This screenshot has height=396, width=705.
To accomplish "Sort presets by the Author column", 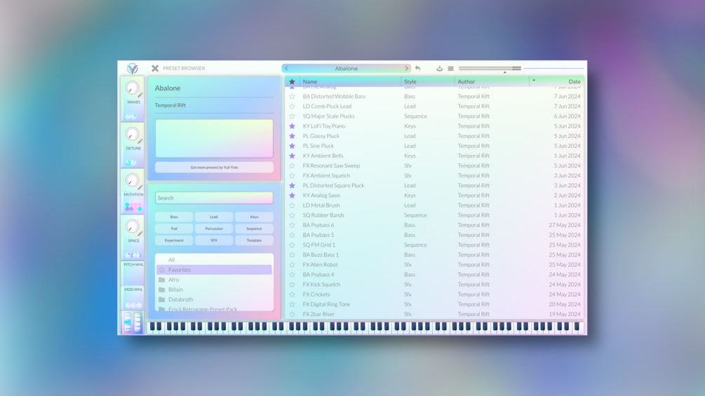I will [x=466, y=82].
